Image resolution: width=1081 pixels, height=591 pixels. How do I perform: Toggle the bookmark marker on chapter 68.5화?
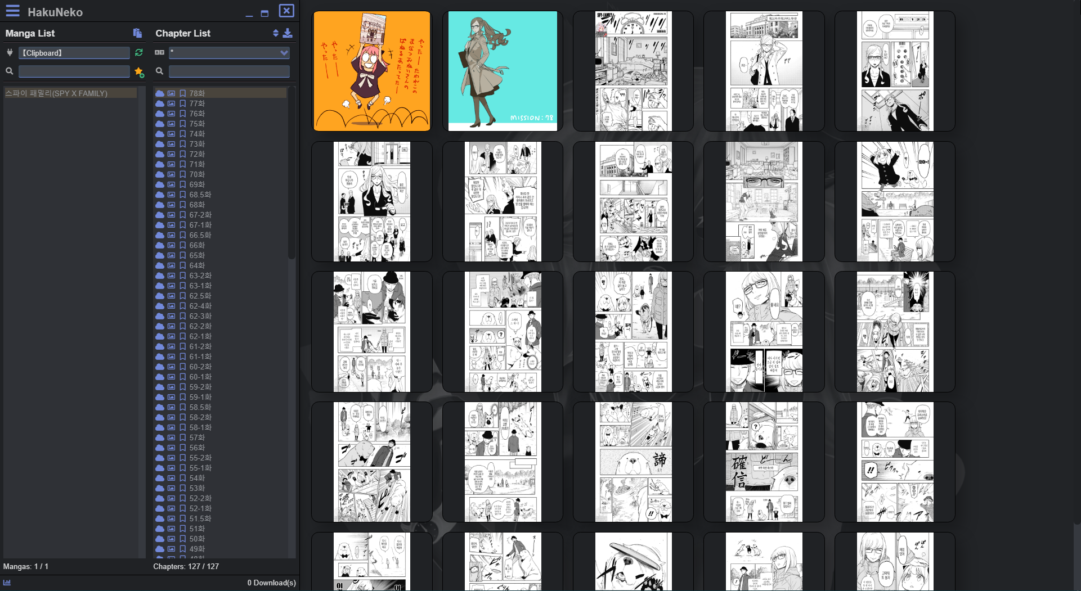pos(183,195)
